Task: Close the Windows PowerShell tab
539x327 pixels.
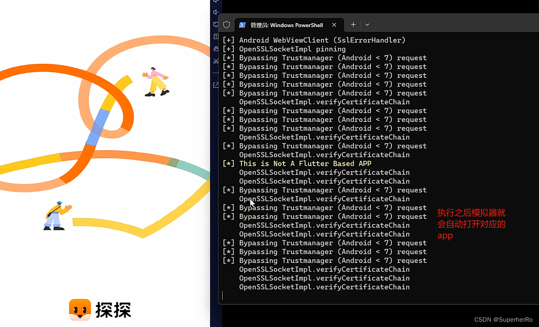Action: coord(334,25)
